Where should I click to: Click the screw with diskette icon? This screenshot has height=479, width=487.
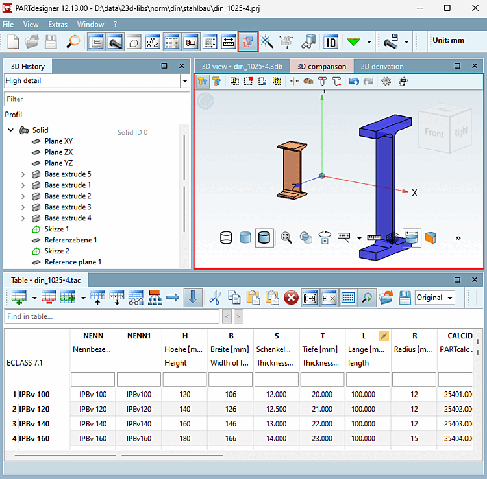pyautogui.click(x=391, y=42)
